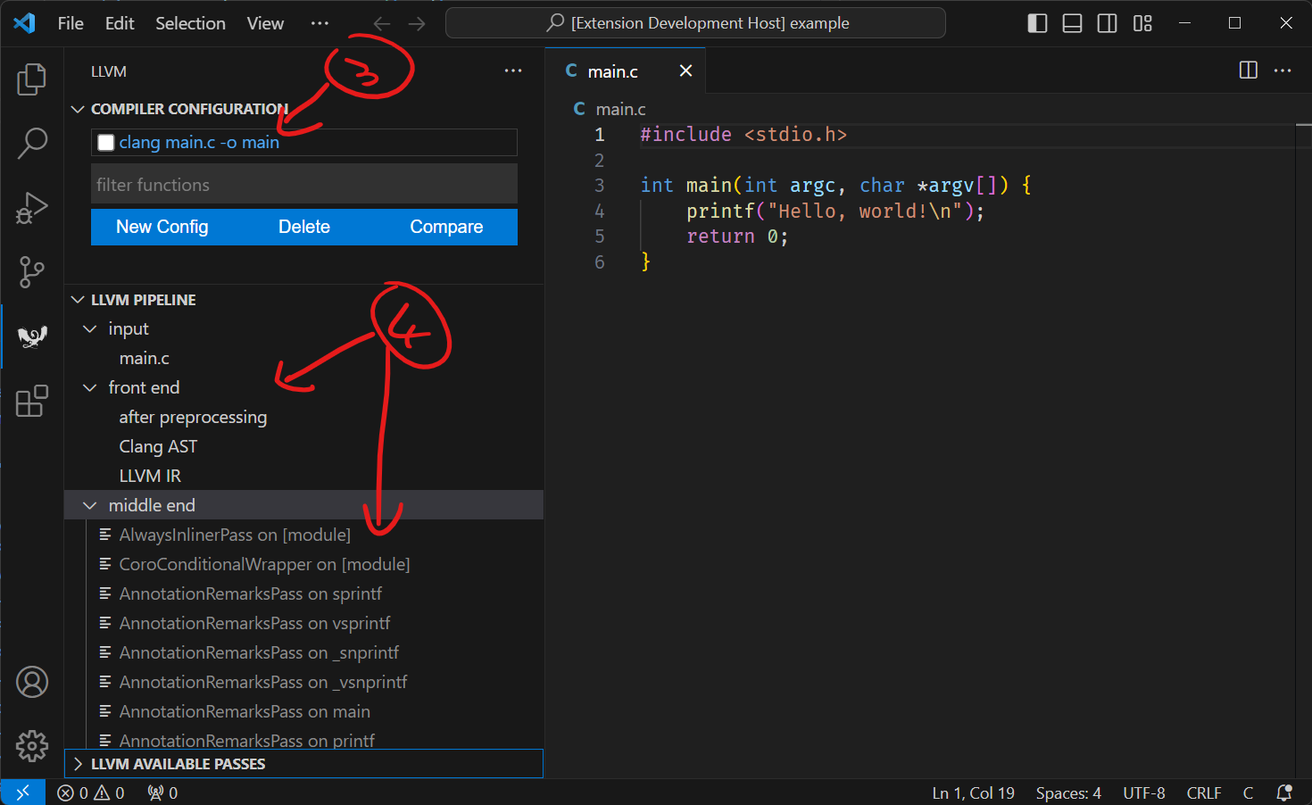Click Spaces: 4 indentation setting
The height and width of the screenshot is (805, 1312).
pyautogui.click(x=1068, y=793)
